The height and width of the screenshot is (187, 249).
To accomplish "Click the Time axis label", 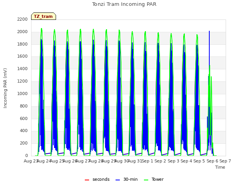I will pos(220,167).
